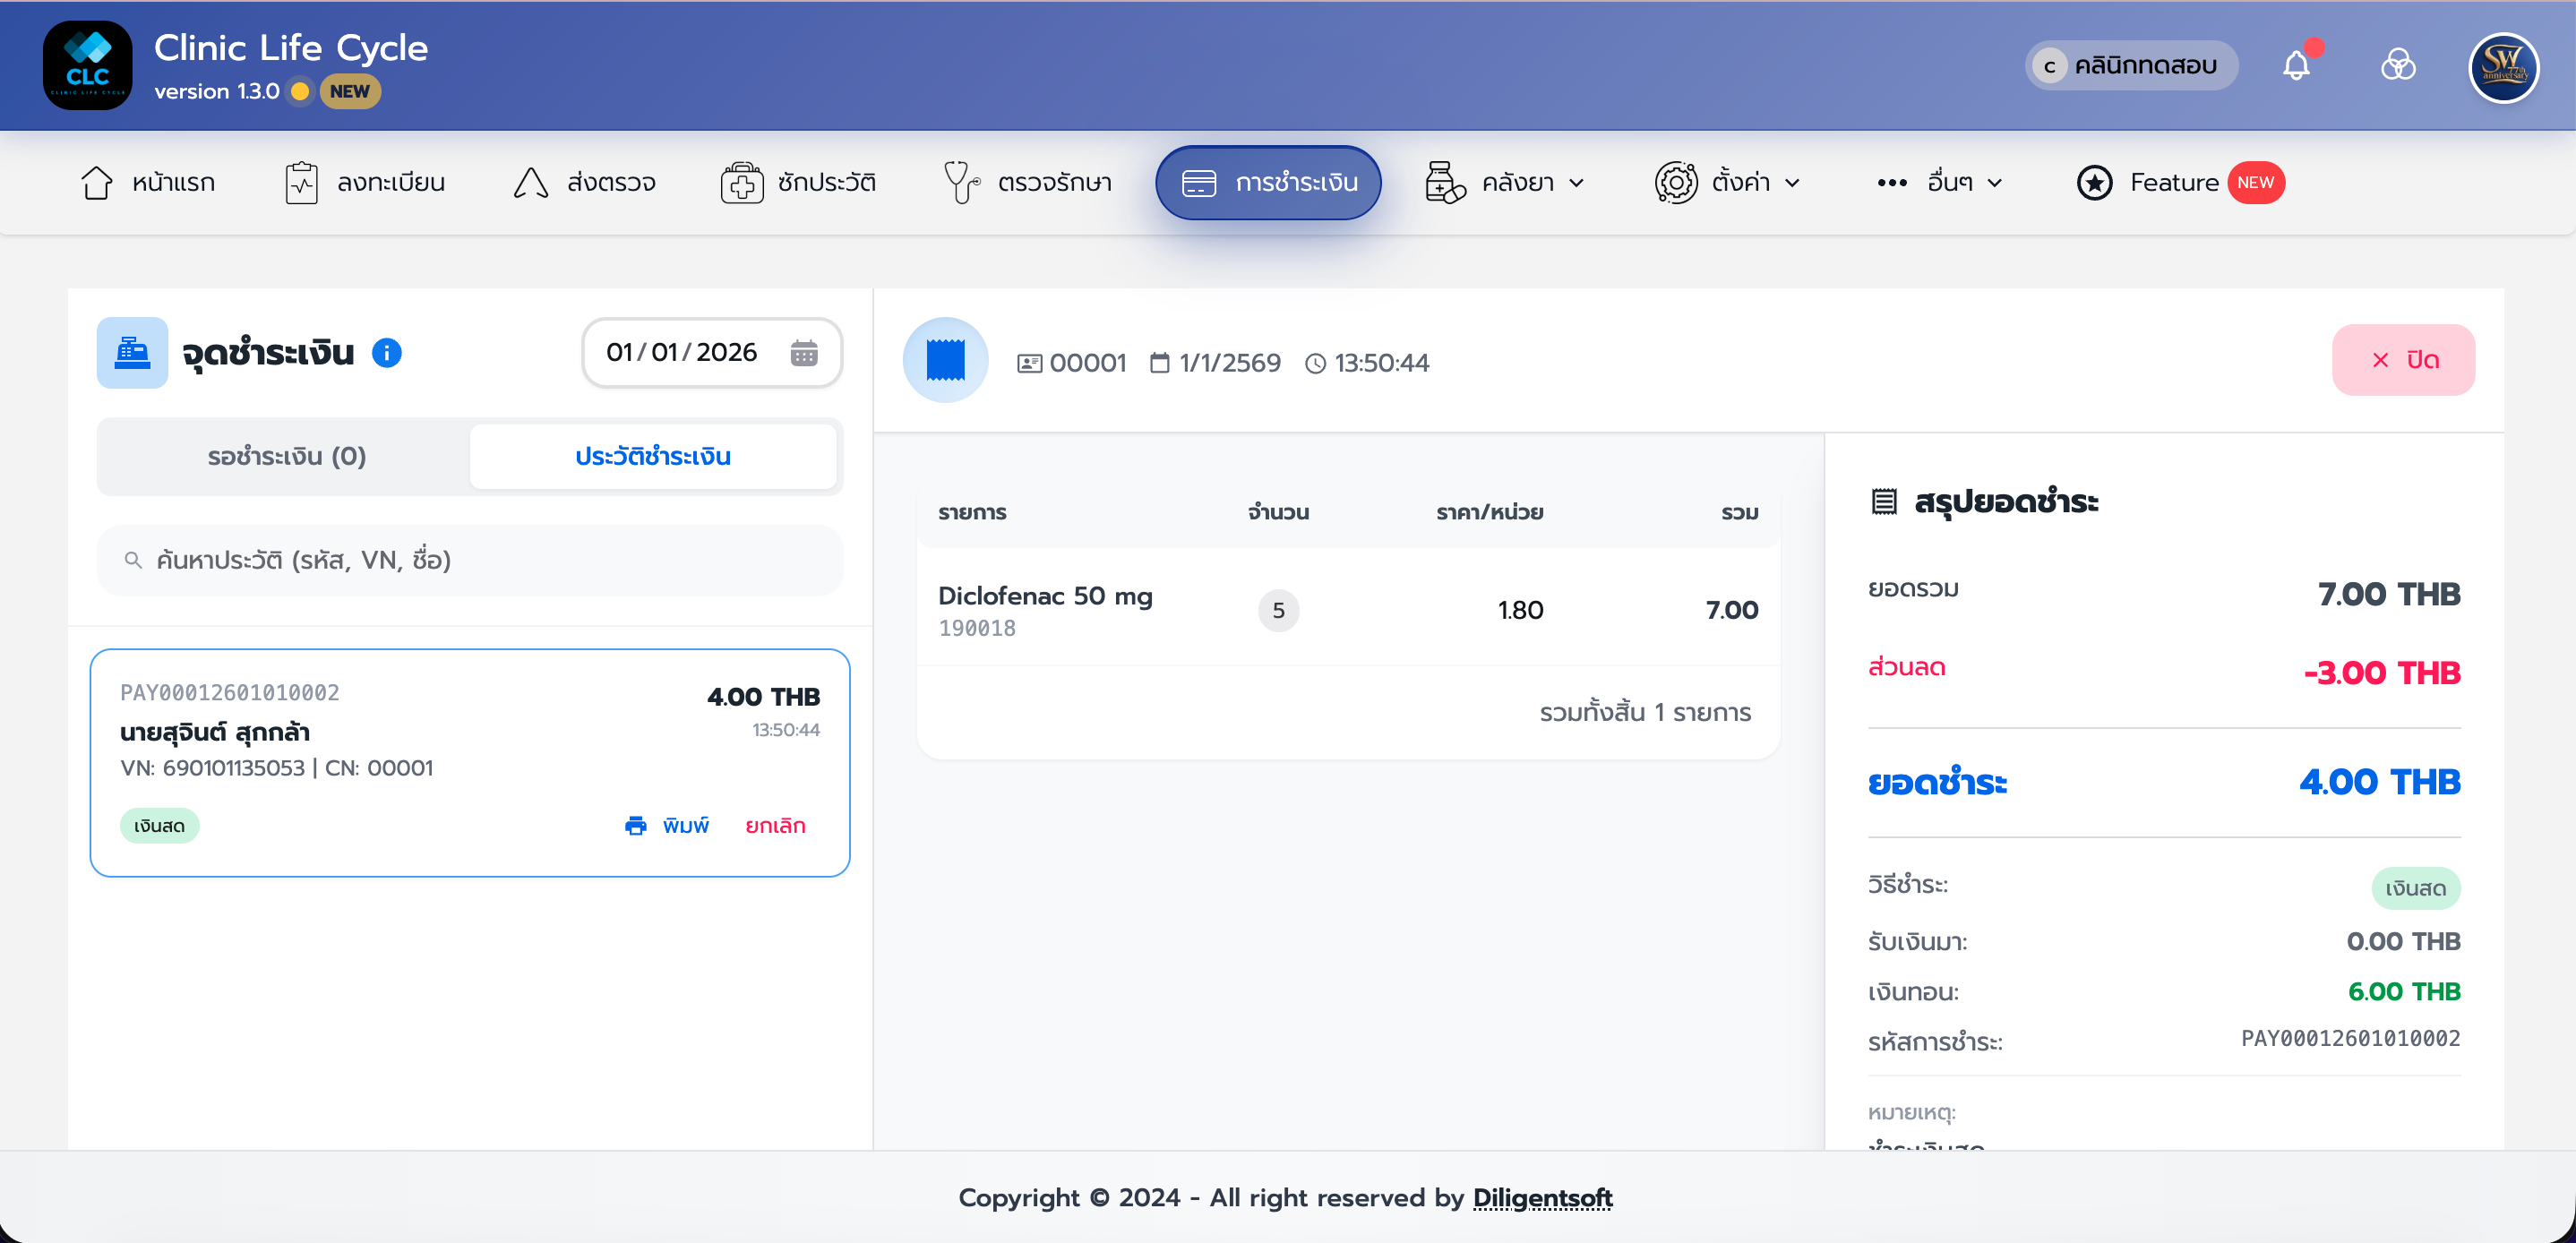Select the ประวัติชำระเงิน tab

(x=652, y=457)
